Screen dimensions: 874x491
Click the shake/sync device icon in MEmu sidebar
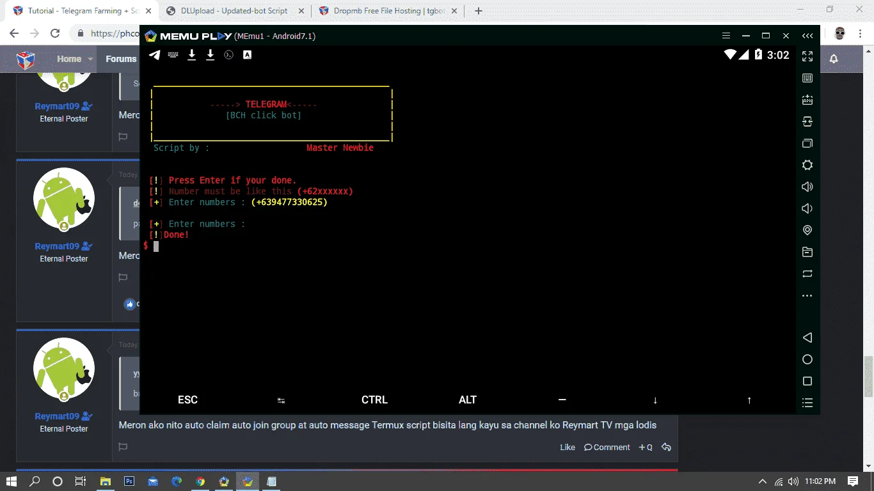coord(807,121)
